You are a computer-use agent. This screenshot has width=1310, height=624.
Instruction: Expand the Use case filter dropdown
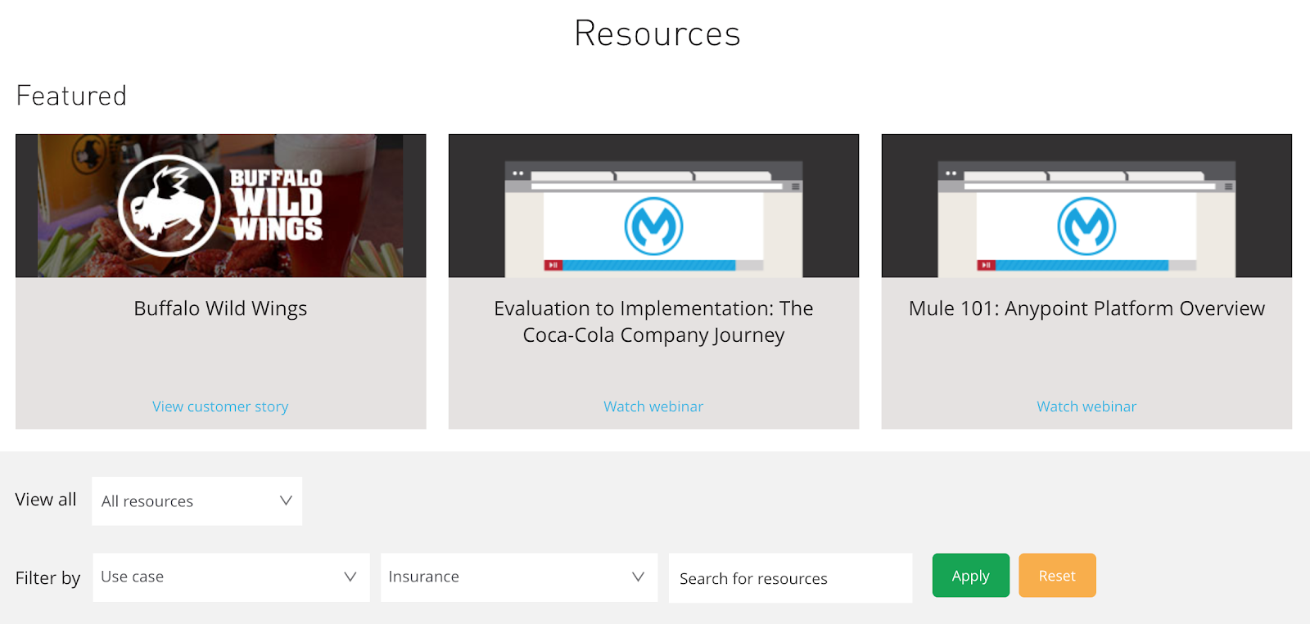(232, 577)
